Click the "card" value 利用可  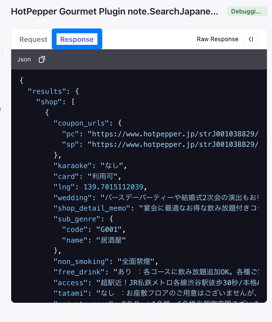click(x=102, y=176)
